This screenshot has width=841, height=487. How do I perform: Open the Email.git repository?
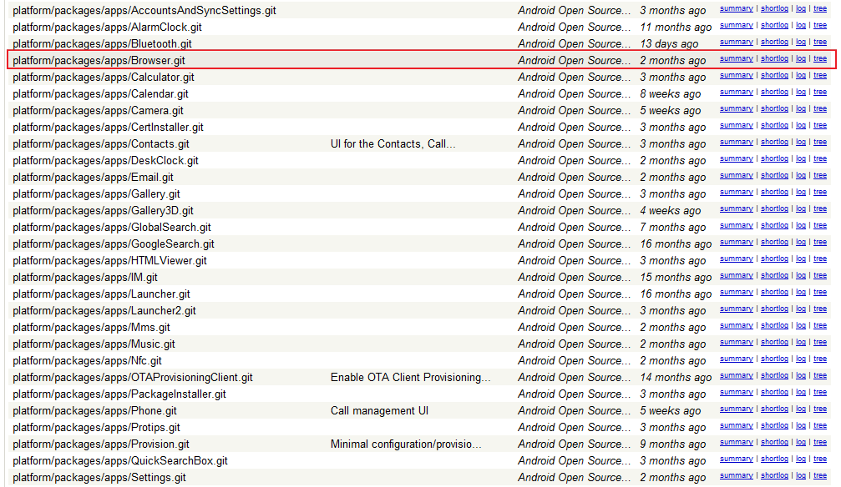pyautogui.click(x=93, y=177)
